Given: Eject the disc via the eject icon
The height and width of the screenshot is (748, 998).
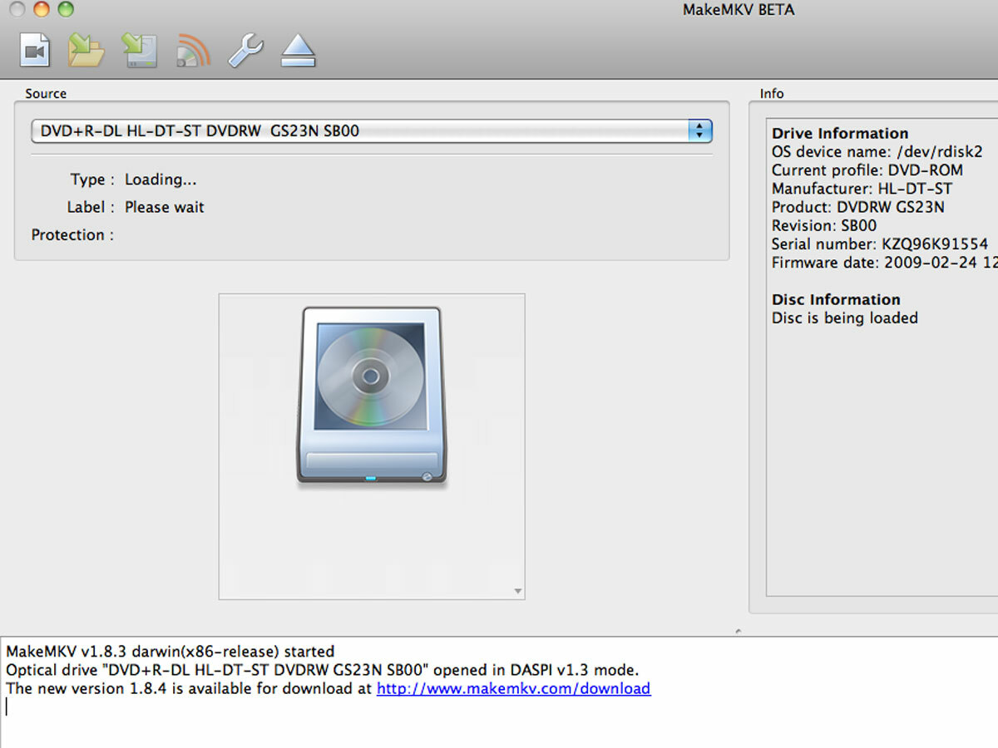Looking at the screenshot, I should click(x=298, y=49).
